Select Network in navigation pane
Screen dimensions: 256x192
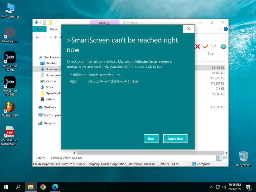point(47,123)
